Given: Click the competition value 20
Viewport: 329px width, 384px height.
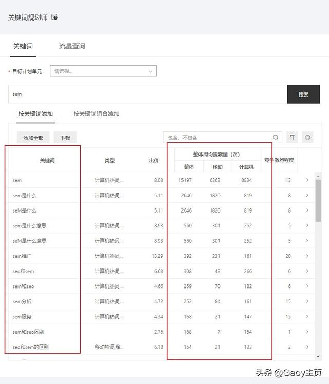Looking at the screenshot, I should click(288, 256).
